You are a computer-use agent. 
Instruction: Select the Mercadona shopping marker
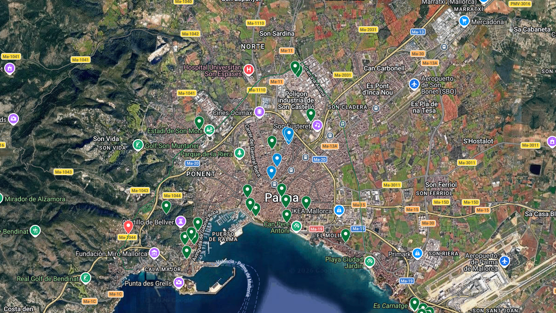tap(464, 21)
